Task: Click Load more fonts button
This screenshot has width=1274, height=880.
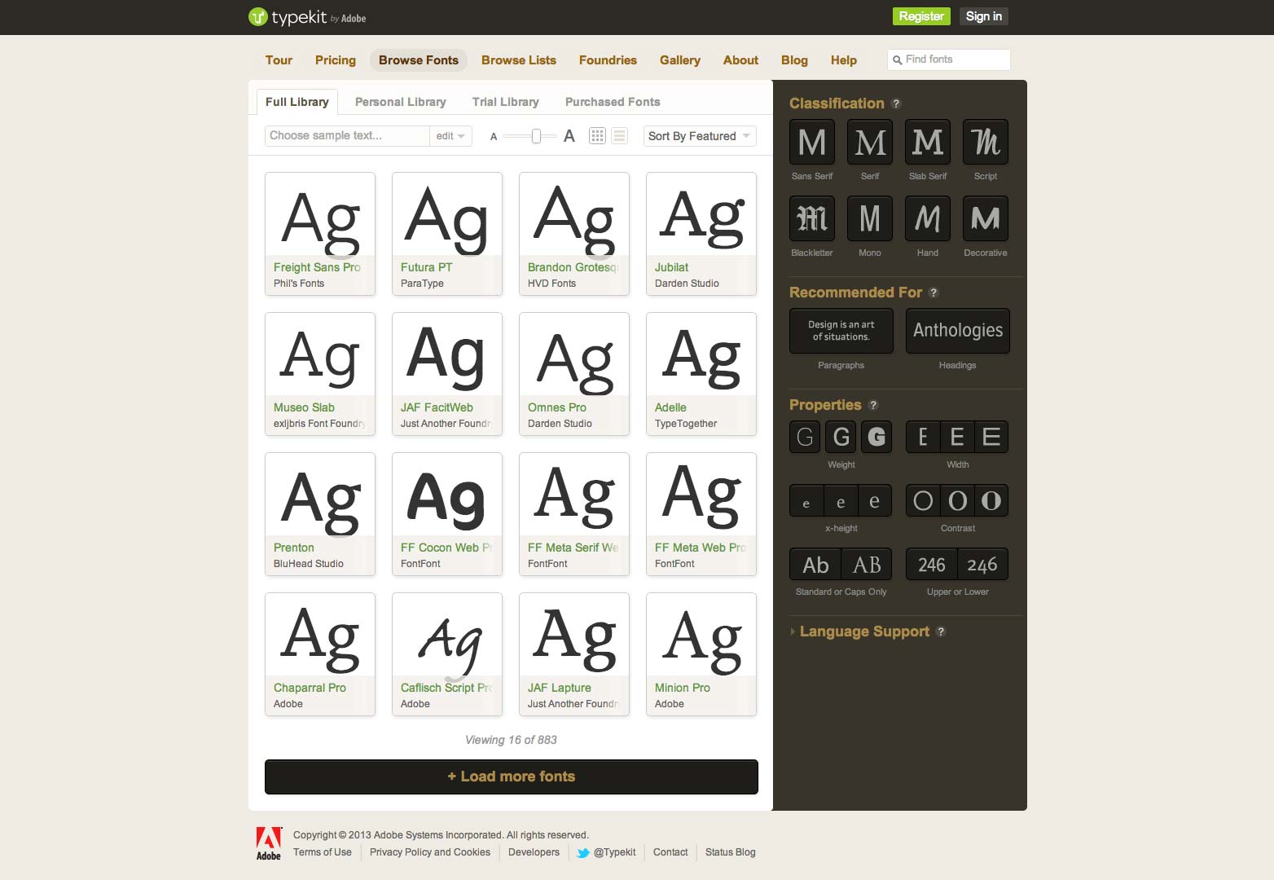Action: (x=512, y=777)
